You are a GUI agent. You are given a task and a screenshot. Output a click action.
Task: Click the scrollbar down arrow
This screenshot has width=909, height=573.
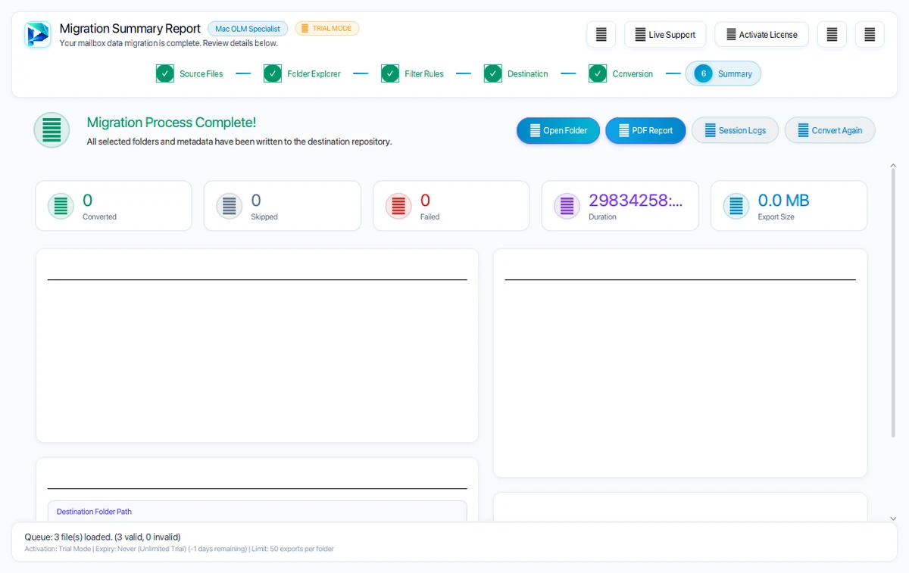(893, 519)
